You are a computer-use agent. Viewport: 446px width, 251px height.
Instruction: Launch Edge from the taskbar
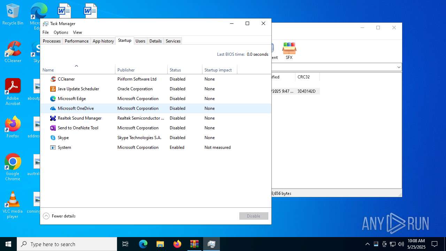tap(143, 244)
